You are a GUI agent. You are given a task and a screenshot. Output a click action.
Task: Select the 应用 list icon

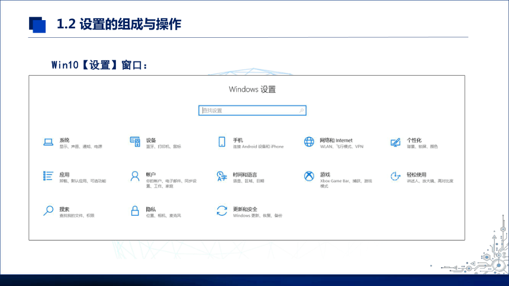click(48, 176)
